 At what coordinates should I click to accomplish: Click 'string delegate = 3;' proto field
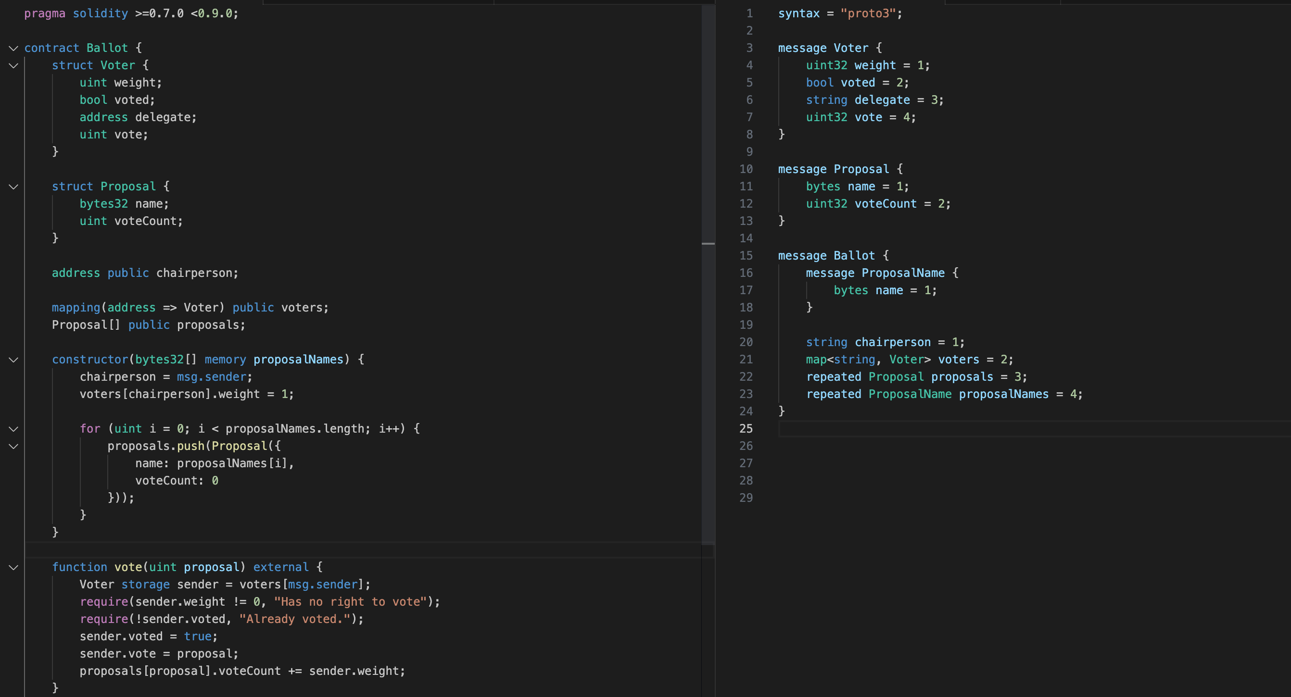(x=875, y=100)
